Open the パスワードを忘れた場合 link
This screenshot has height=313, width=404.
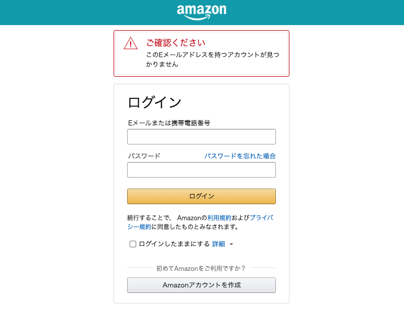pos(240,156)
